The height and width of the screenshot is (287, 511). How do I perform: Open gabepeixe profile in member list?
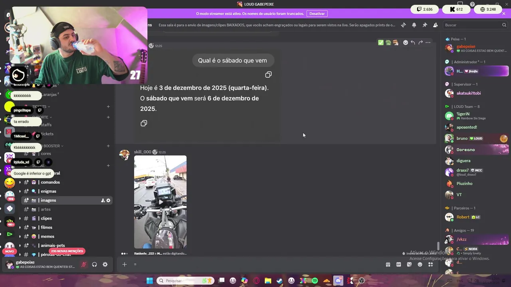(477, 48)
